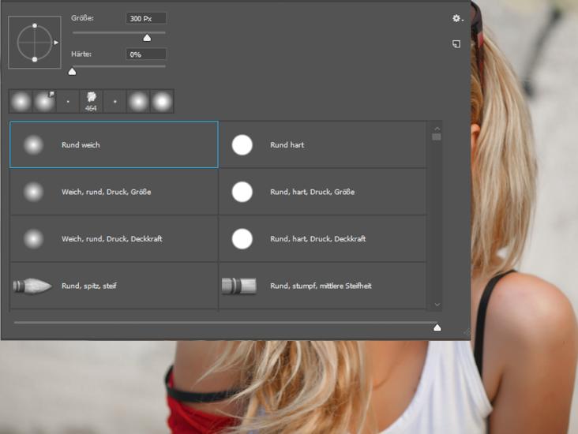Select the recent small dot brush after 464
The height and width of the screenshot is (434, 578).
click(115, 101)
